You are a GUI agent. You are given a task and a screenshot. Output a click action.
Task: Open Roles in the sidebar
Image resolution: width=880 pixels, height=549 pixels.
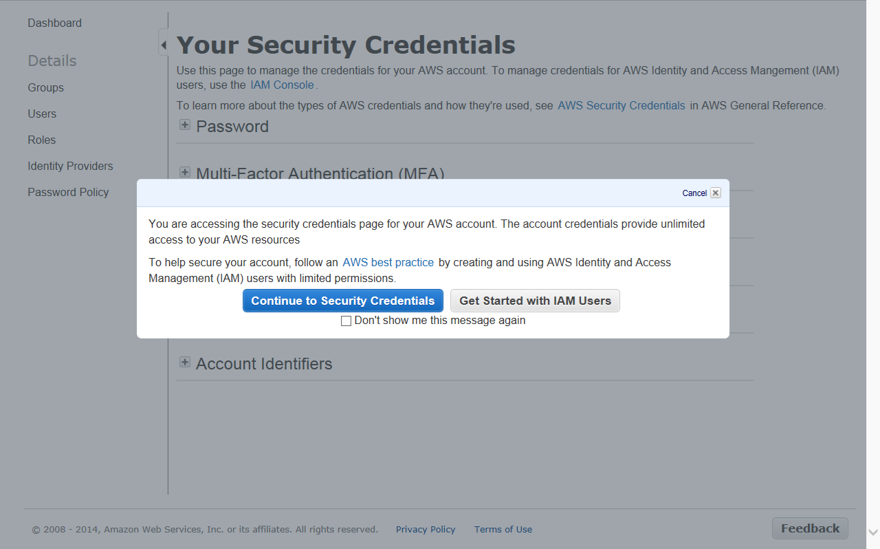41,140
